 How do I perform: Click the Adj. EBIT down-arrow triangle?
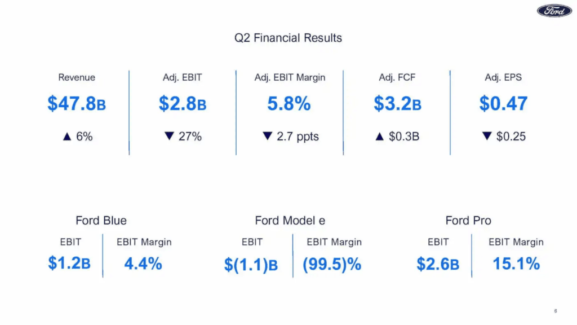(x=167, y=137)
